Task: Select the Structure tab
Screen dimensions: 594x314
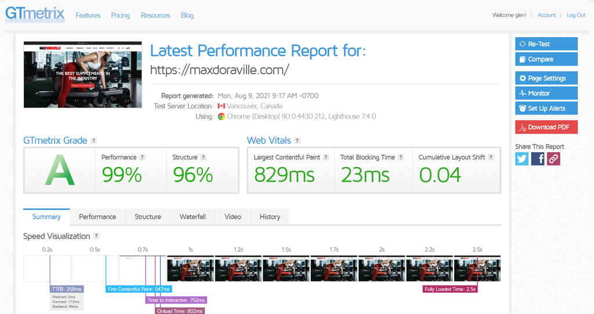Action: (x=148, y=216)
